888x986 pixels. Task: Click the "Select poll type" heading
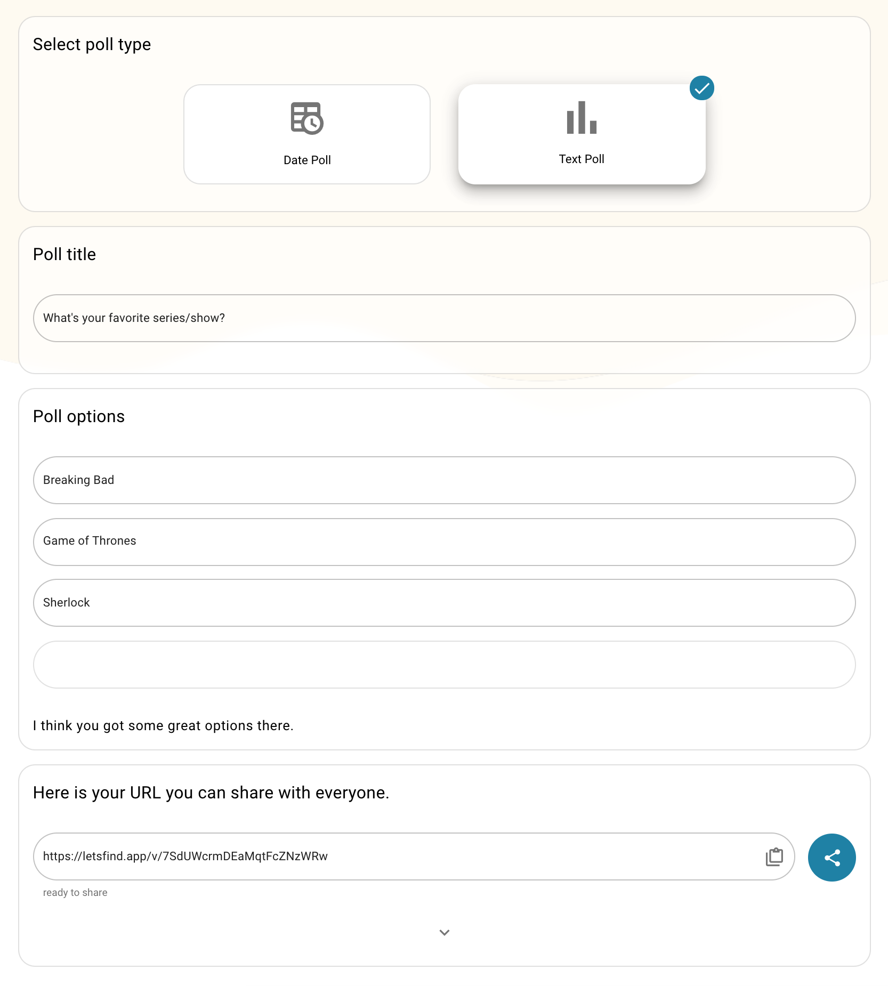(x=92, y=44)
